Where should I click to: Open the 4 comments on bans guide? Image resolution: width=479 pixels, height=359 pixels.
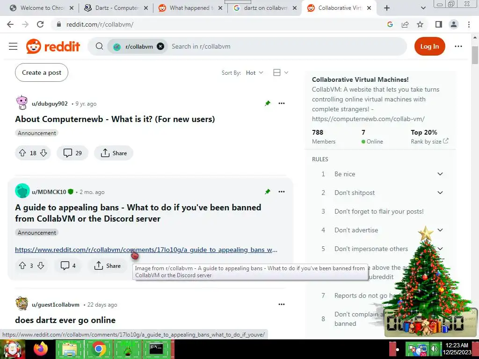[68, 266]
